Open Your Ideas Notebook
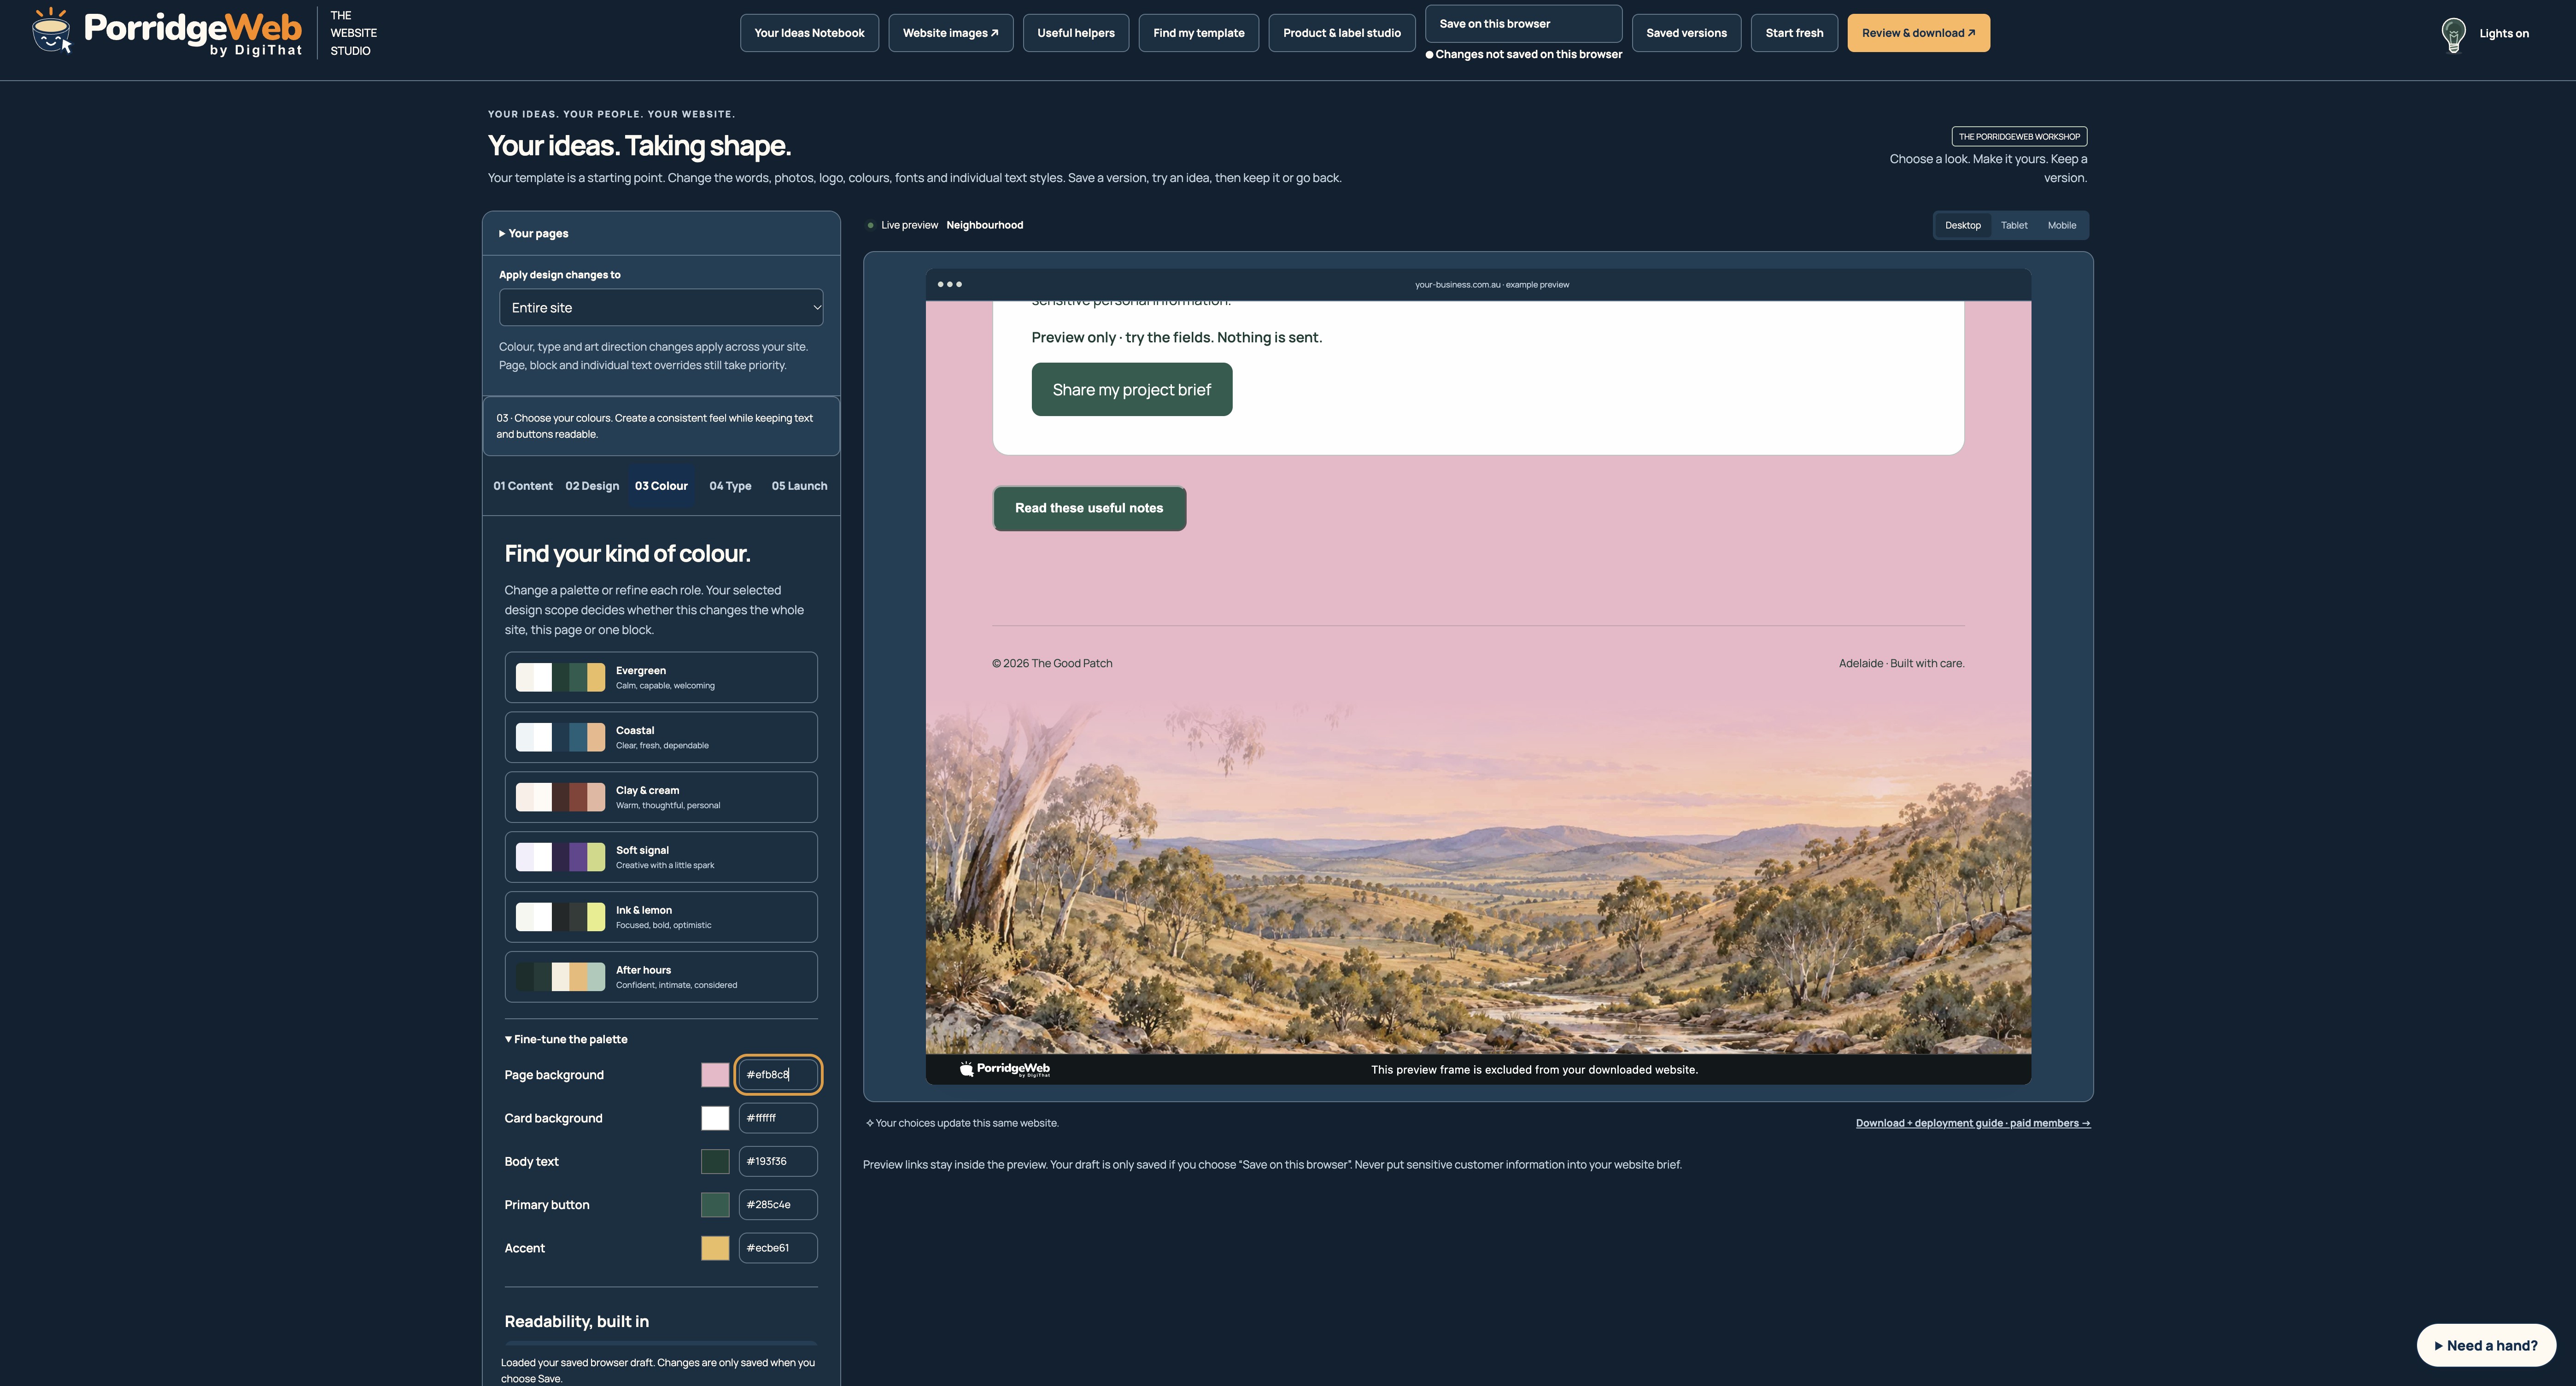This screenshot has height=1386, width=2576. [x=809, y=33]
